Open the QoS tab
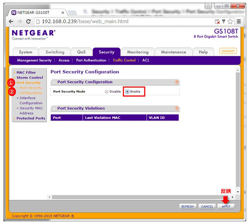Screen dimensions: 252x224 tap(81, 52)
